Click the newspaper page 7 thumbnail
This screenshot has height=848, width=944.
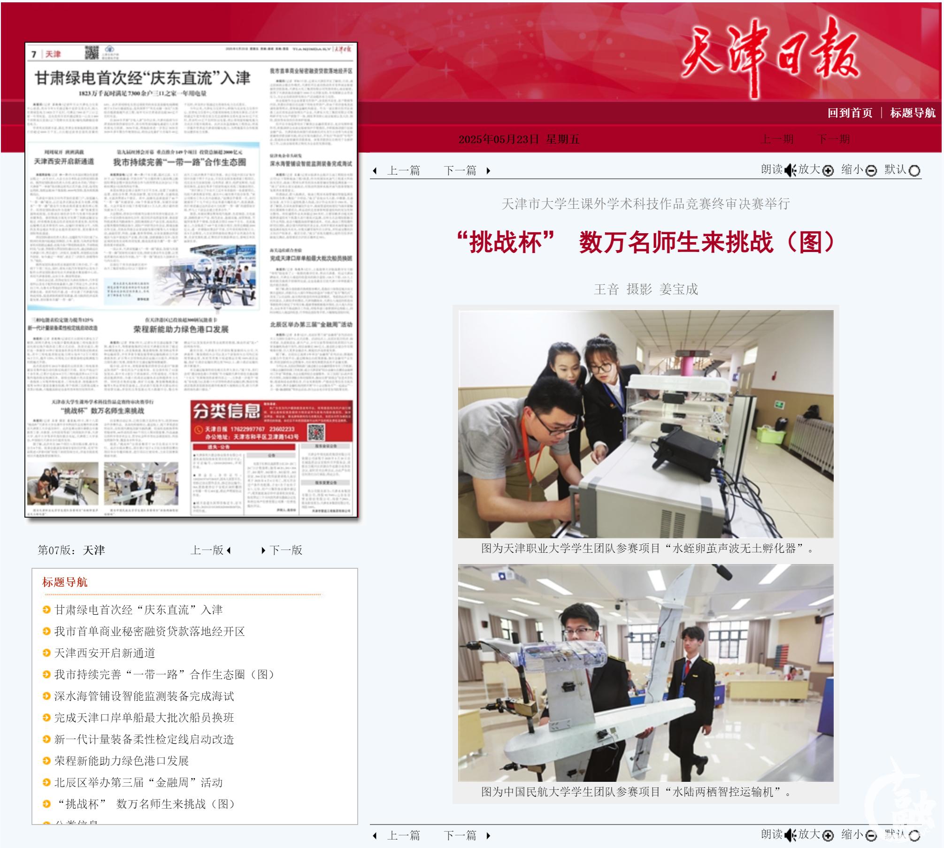pyautogui.click(x=191, y=280)
